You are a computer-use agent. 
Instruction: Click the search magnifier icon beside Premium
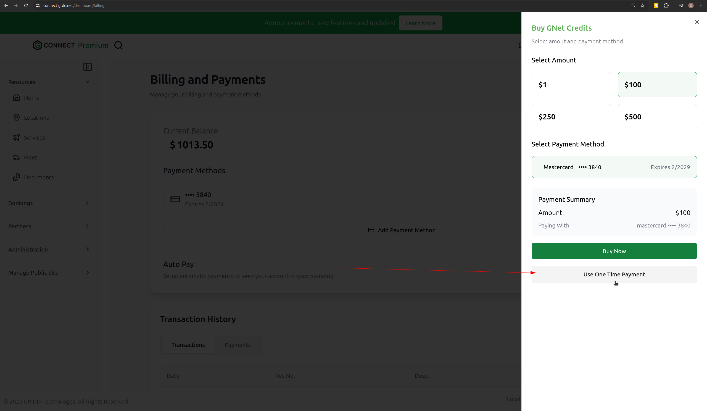point(118,45)
